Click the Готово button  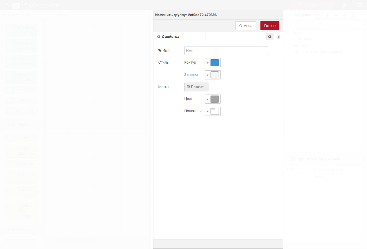click(270, 26)
